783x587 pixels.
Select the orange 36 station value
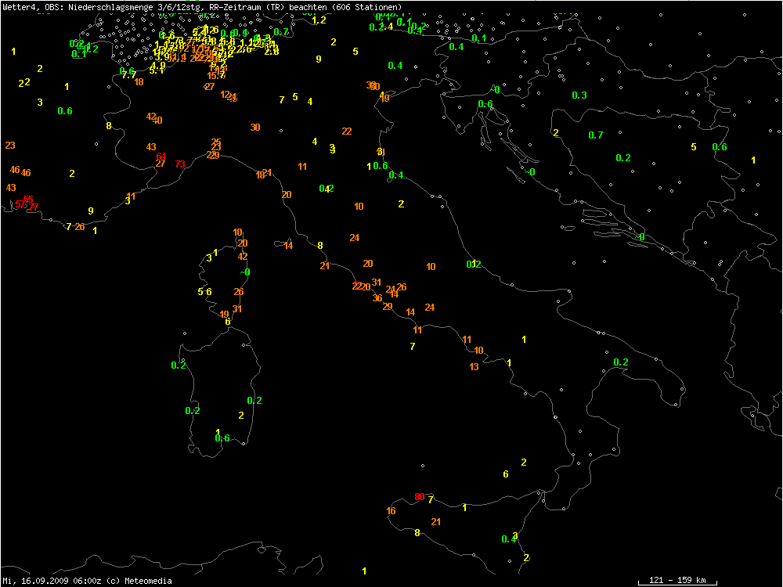click(377, 298)
